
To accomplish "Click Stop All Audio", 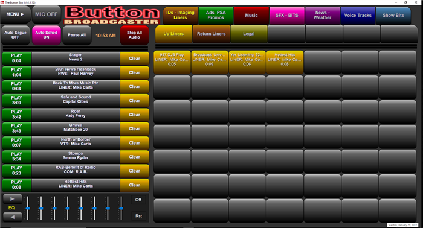I will pos(134,35).
